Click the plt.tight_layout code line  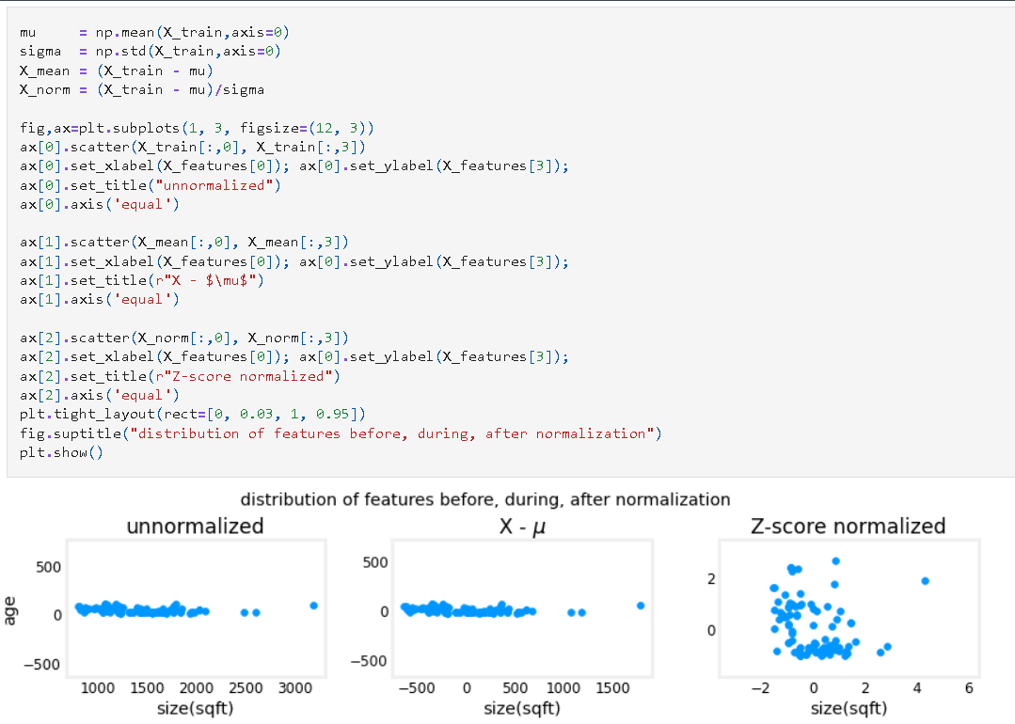pyautogui.click(x=192, y=414)
